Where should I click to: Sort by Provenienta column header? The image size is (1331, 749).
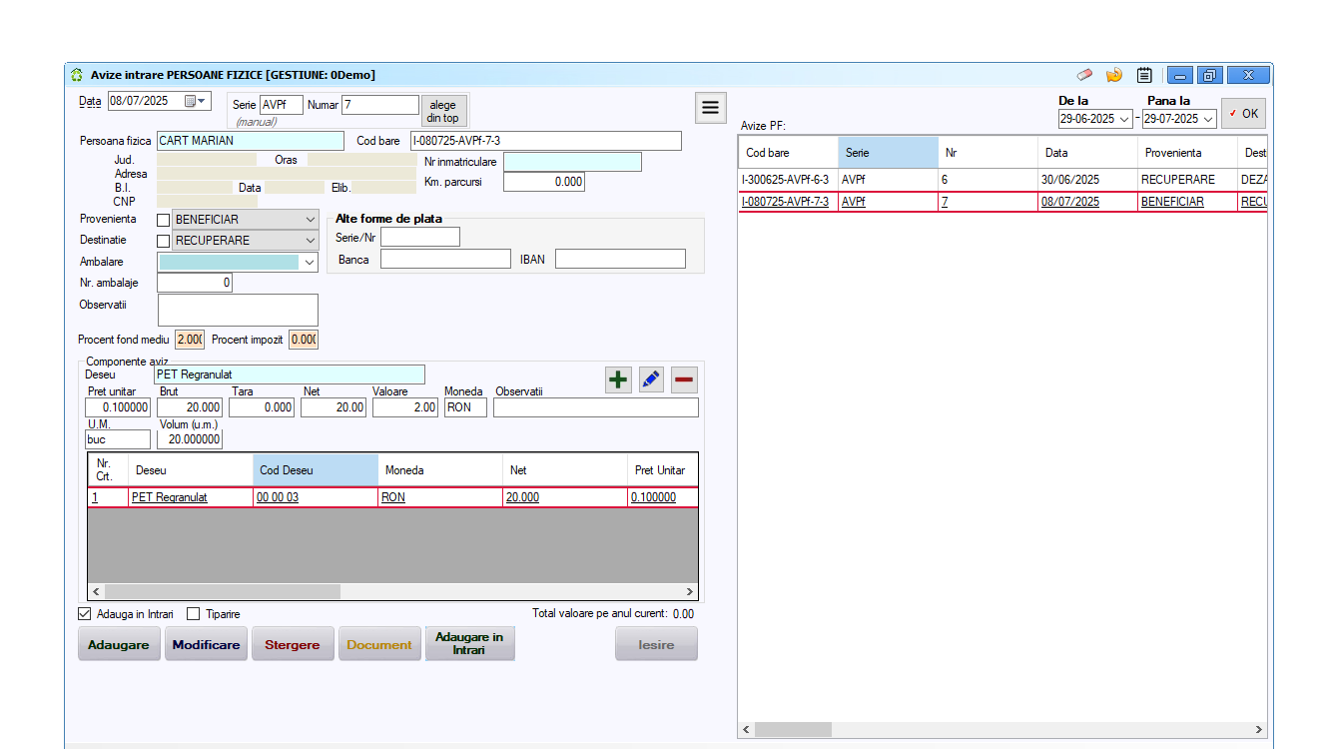(x=1187, y=153)
